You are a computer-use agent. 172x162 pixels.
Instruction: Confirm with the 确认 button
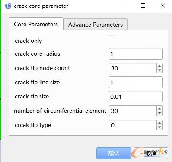click(114, 153)
